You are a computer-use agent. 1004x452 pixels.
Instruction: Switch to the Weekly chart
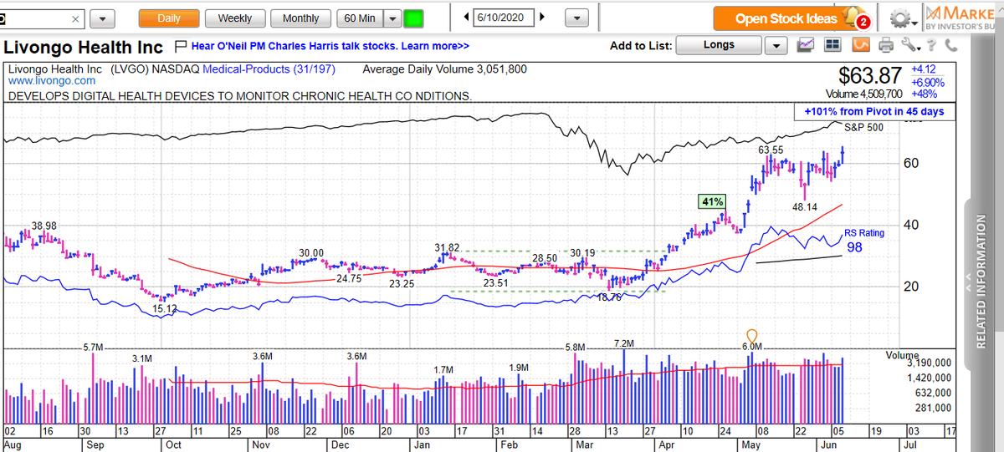pyautogui.click(x=235, y=18)
